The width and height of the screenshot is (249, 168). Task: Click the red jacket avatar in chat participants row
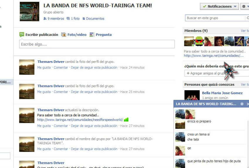[x=190, y=114]
